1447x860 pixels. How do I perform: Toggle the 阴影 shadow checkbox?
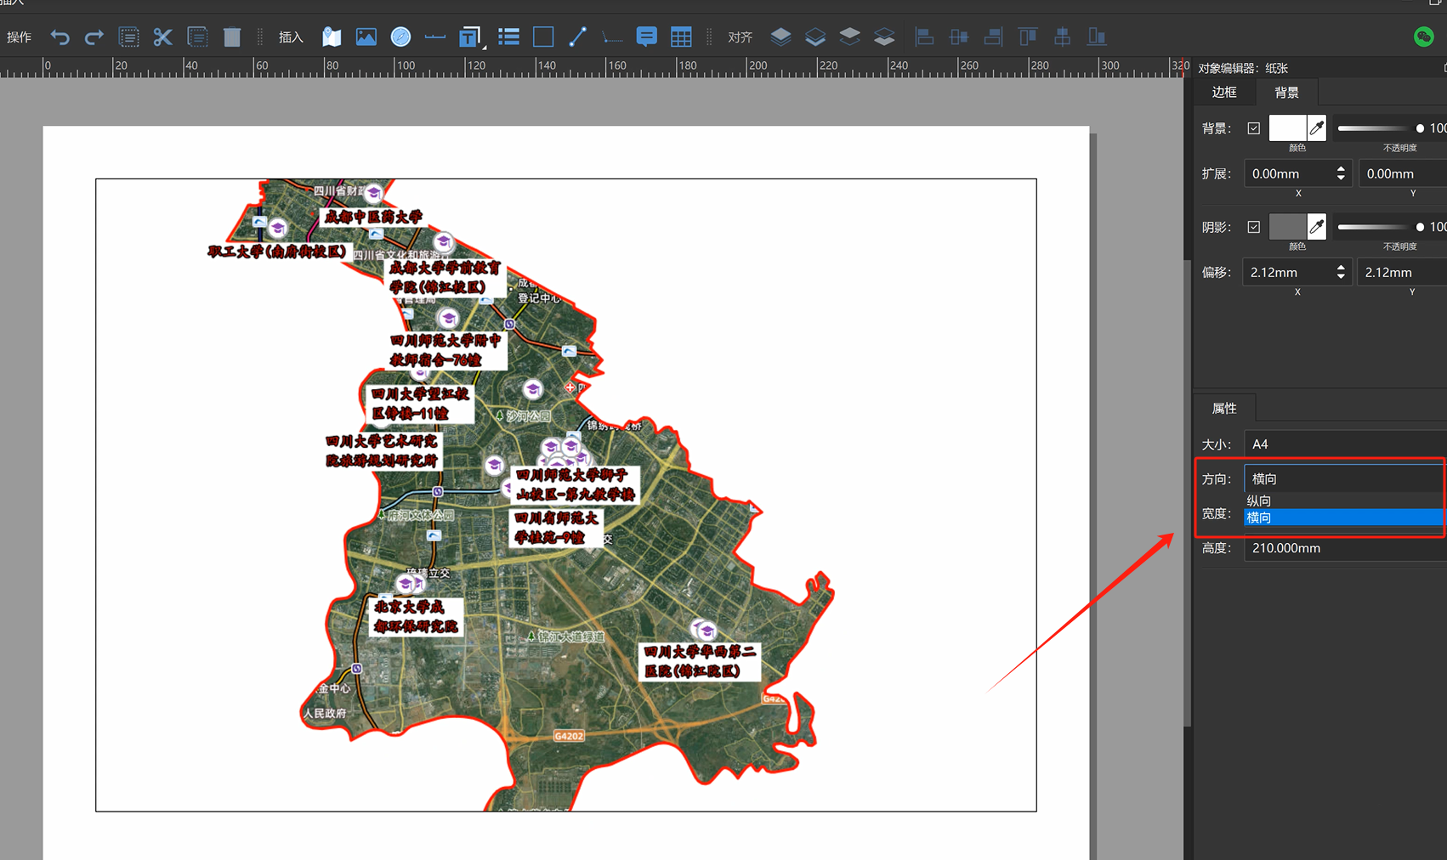pos(1253,227)
